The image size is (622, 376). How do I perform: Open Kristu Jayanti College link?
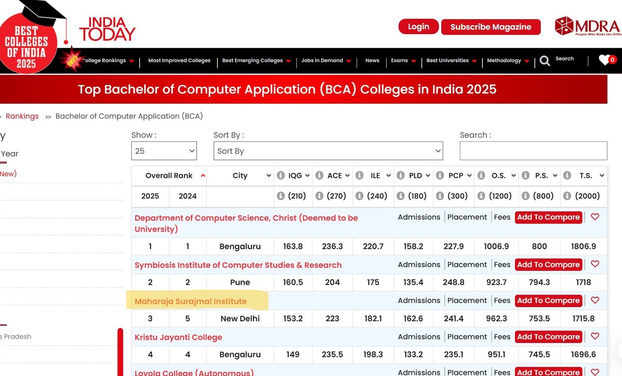(x=178, y=337)
